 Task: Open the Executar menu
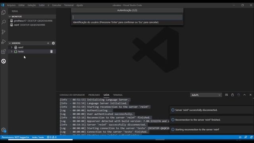point(56,5)
